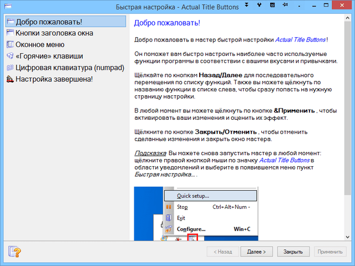Click the help icon in the bottom-left corner
Image resolution: width=355 pixels, height=266 pixels.
[14, 252]
